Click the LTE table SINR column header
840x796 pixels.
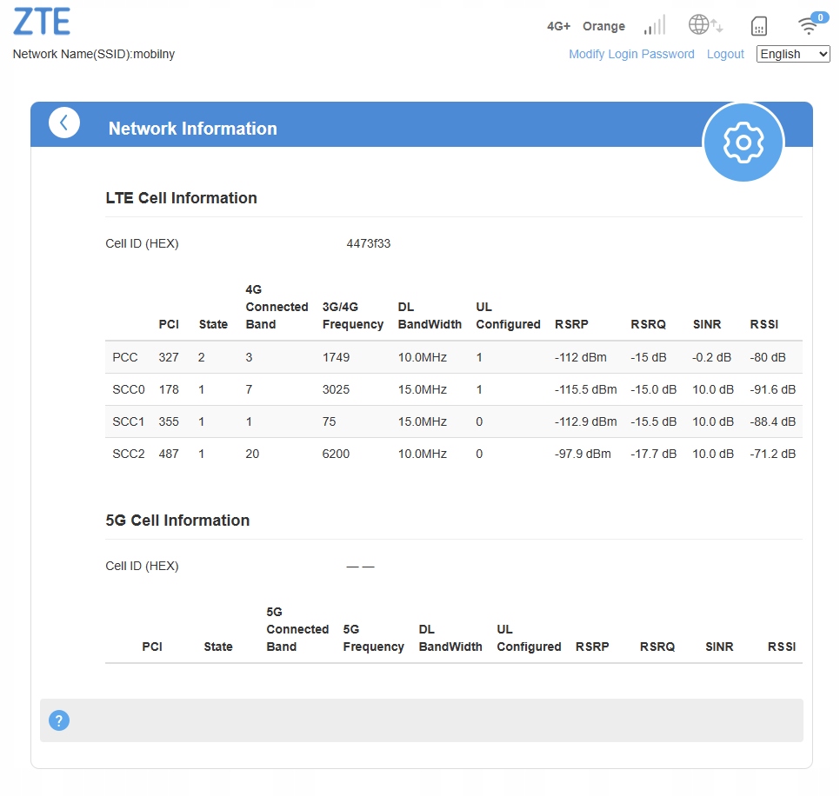click(707, 324)
